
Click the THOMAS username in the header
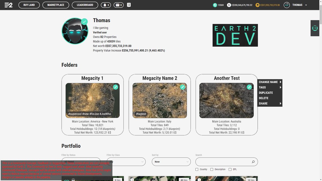click(297, 5)
